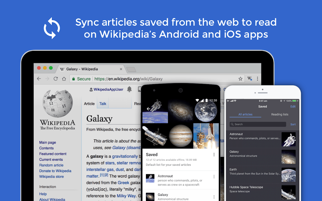The height and width of the screenshot is (201, 322).
Task: Open Earth row on iPhone list
Action: (x=263, y=175)
